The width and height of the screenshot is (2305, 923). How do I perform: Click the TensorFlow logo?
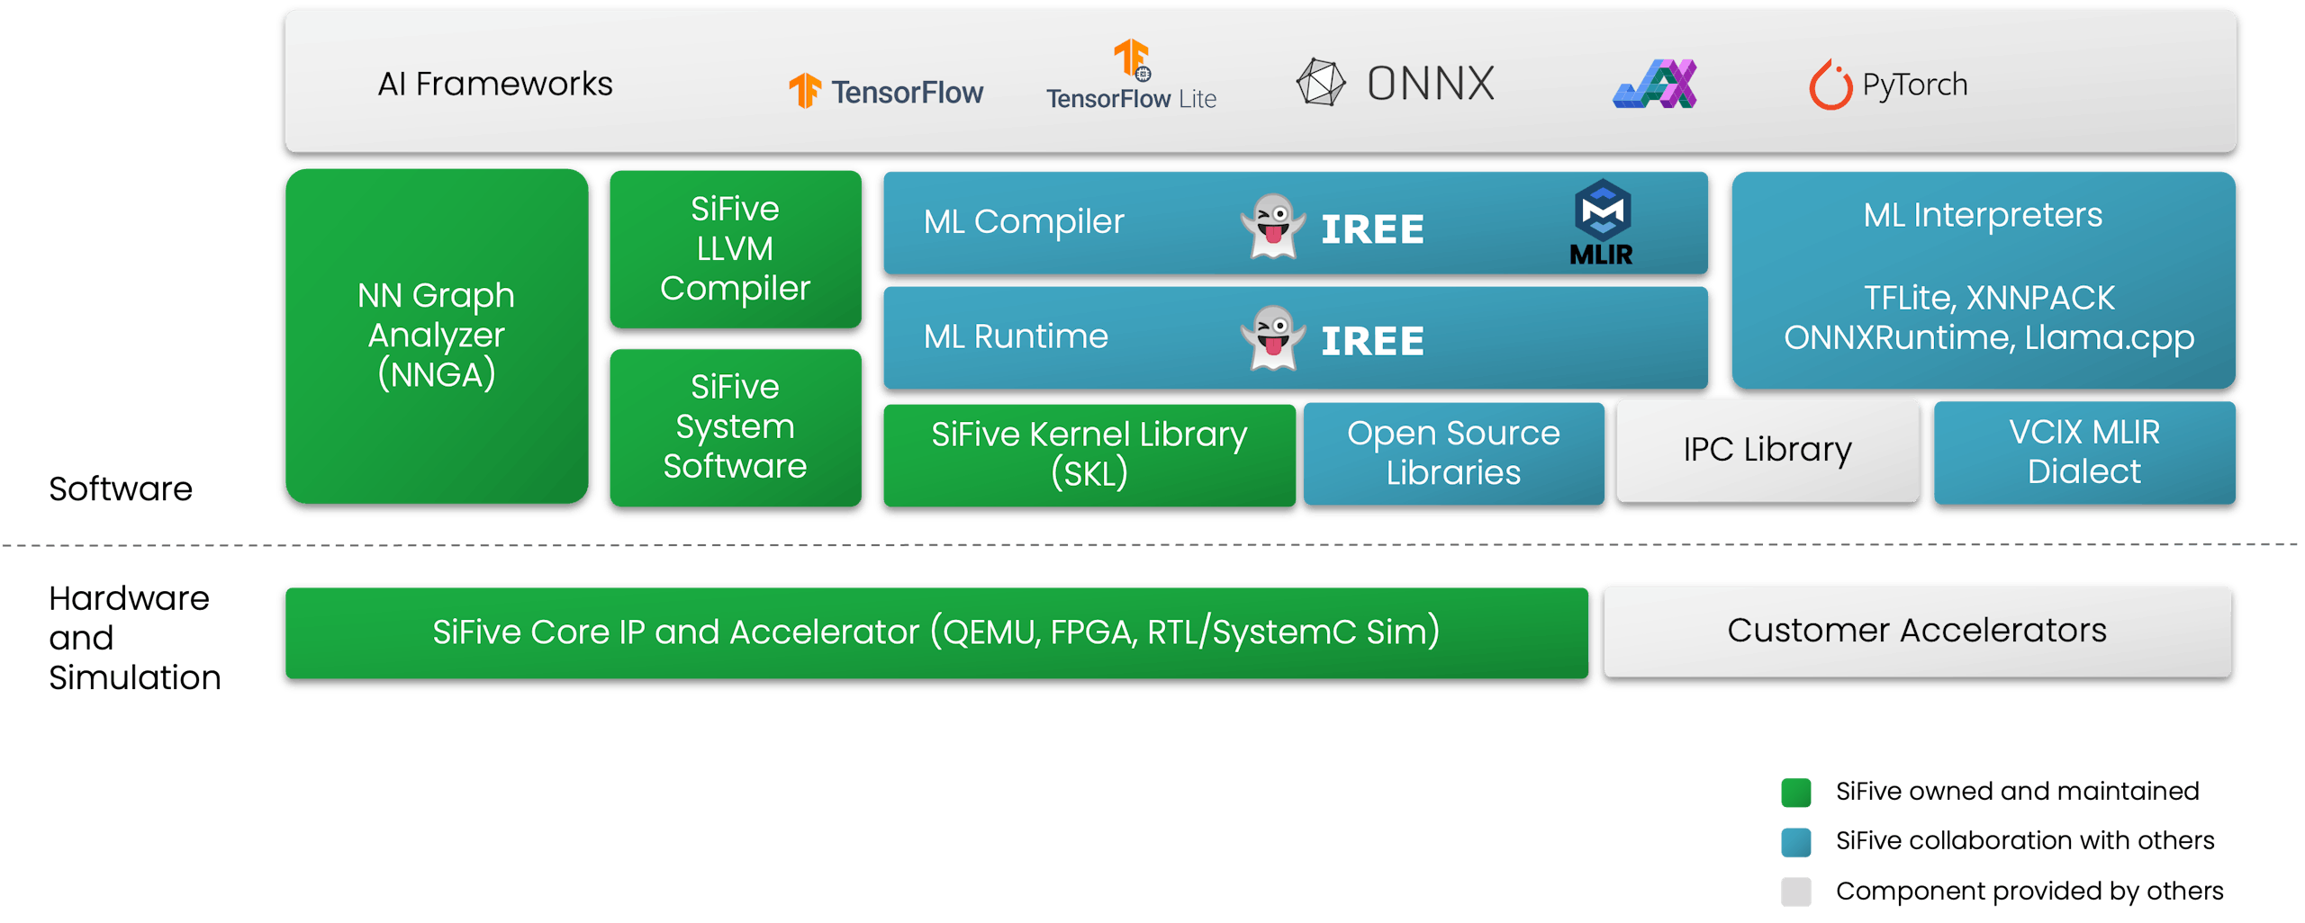point(886,91)
